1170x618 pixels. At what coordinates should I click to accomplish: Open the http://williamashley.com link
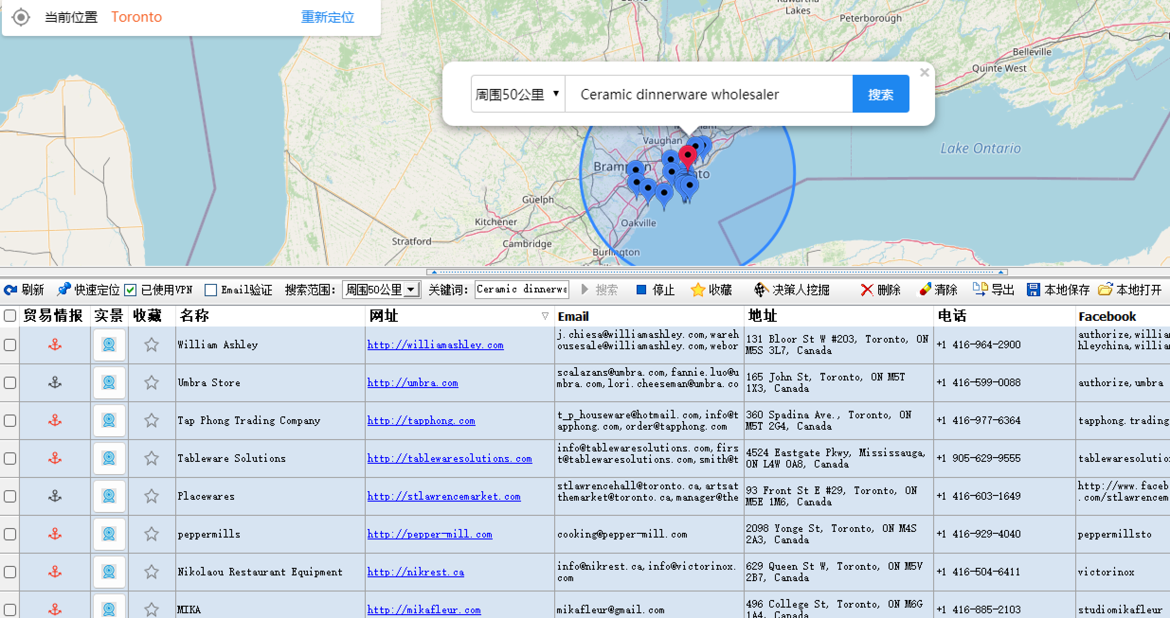point(435,345)
